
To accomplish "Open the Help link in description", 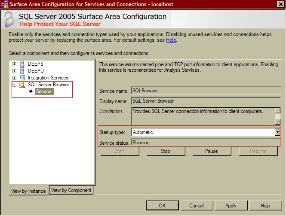I will (x=171, y=40).
